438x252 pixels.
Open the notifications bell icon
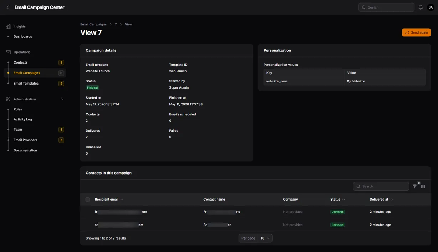[x=421, y=7]
